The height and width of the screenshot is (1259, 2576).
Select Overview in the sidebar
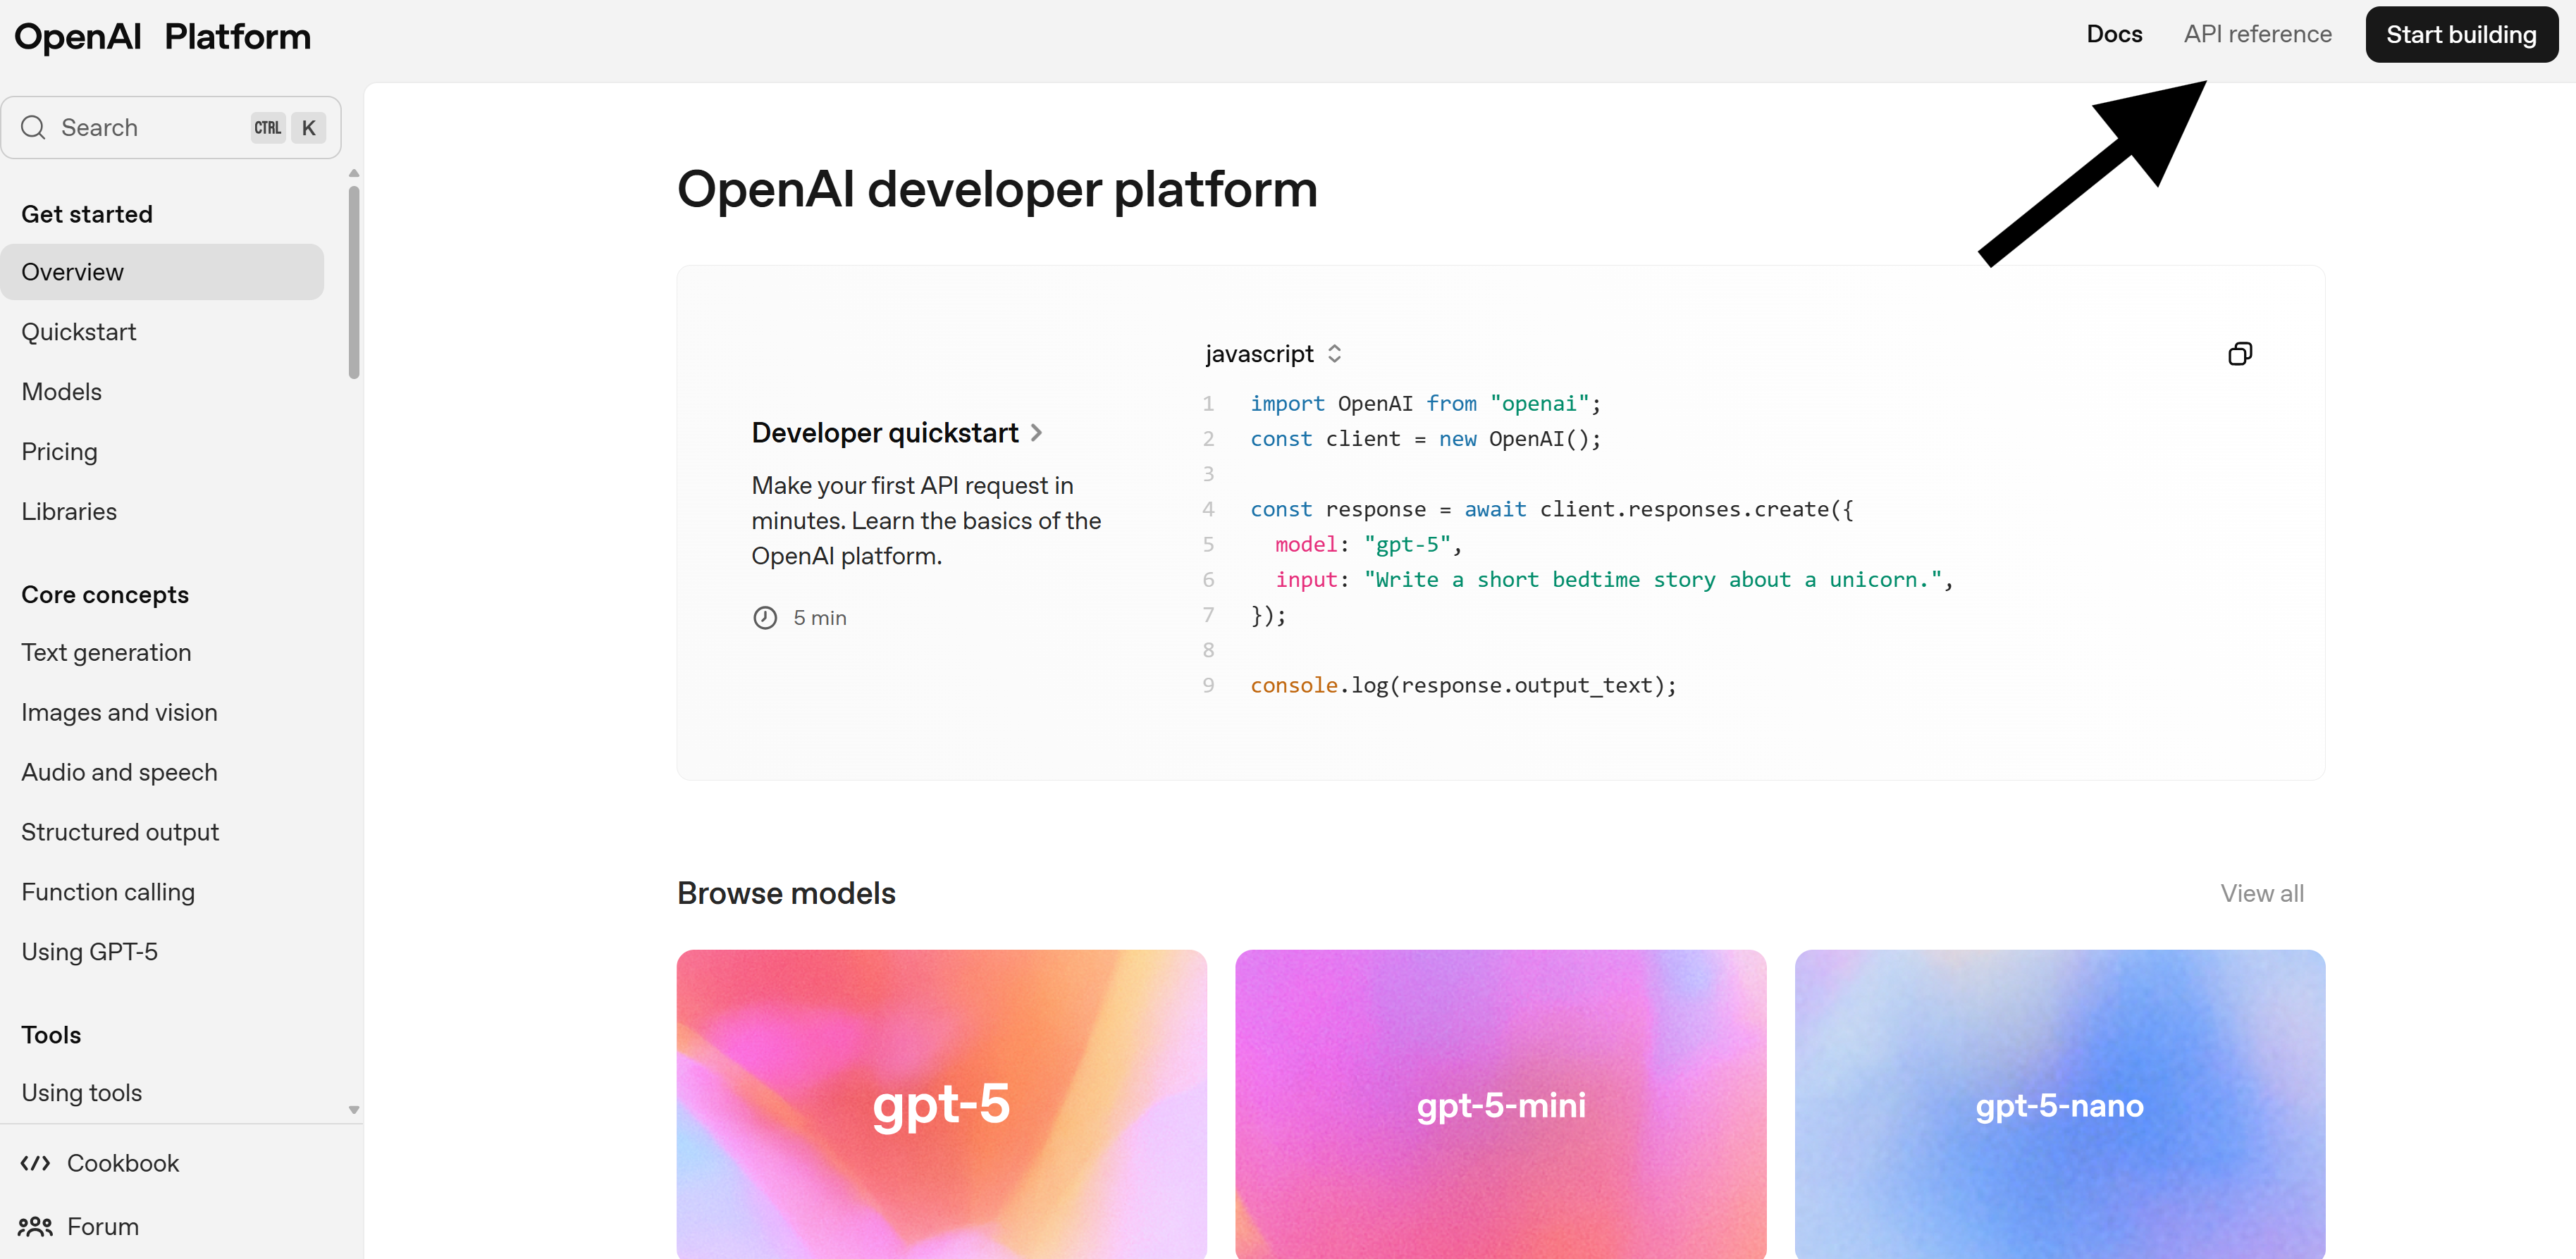tap(162, 272)
